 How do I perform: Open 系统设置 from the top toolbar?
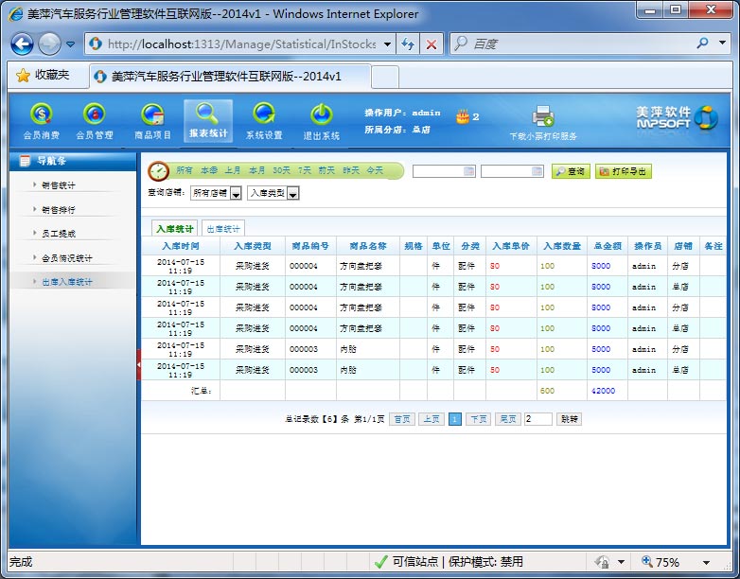click(x=264, y=115)
